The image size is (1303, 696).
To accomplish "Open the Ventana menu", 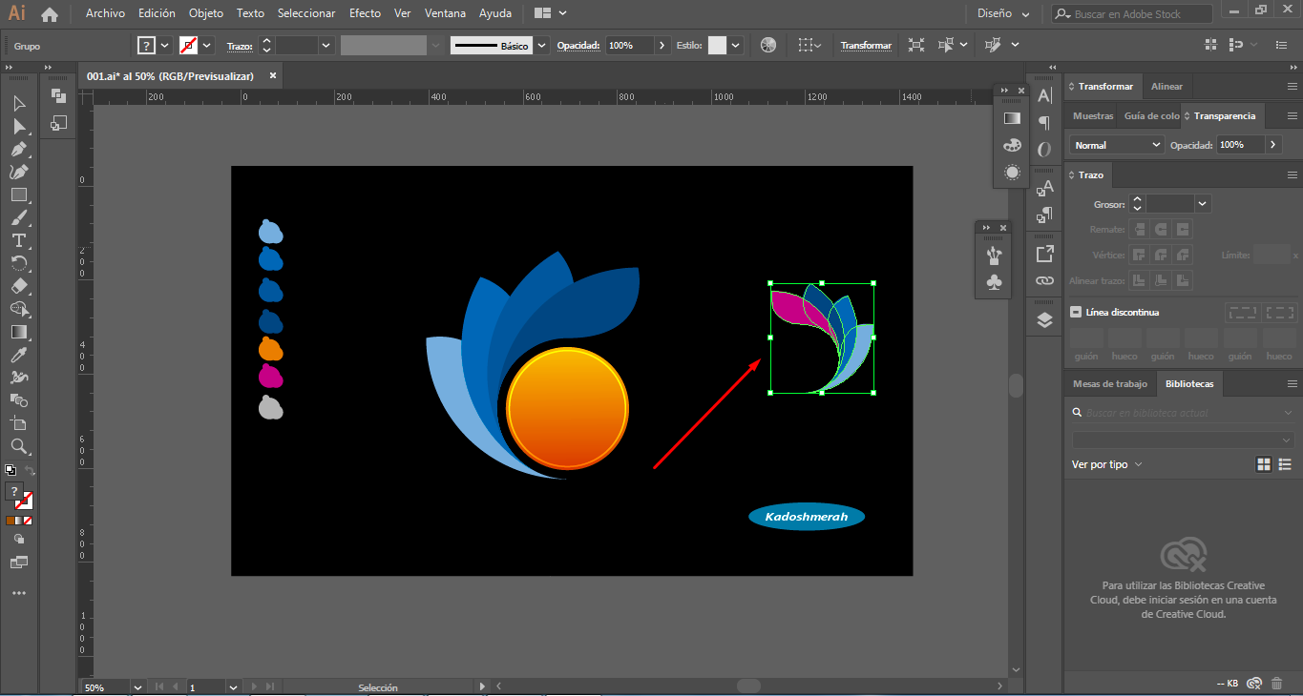I will [446, 13].
